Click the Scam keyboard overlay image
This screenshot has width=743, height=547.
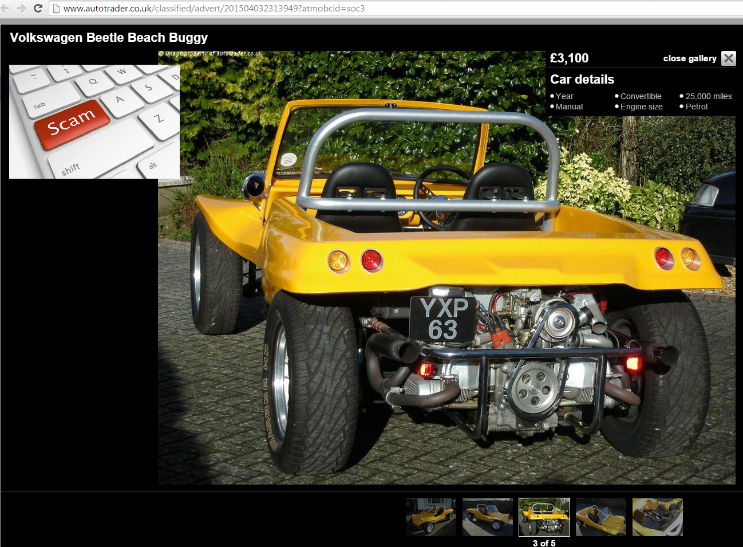94,121
